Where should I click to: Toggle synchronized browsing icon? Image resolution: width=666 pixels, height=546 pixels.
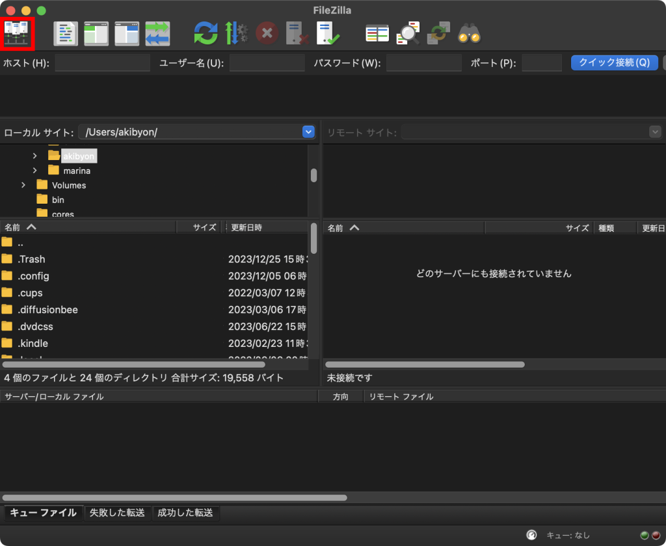click(439, 33)
